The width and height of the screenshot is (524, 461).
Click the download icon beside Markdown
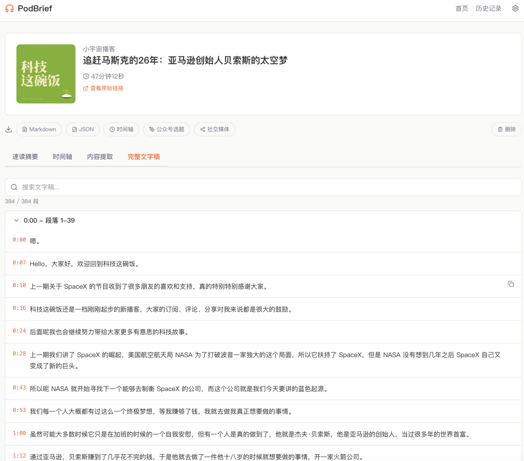[9, 130]
